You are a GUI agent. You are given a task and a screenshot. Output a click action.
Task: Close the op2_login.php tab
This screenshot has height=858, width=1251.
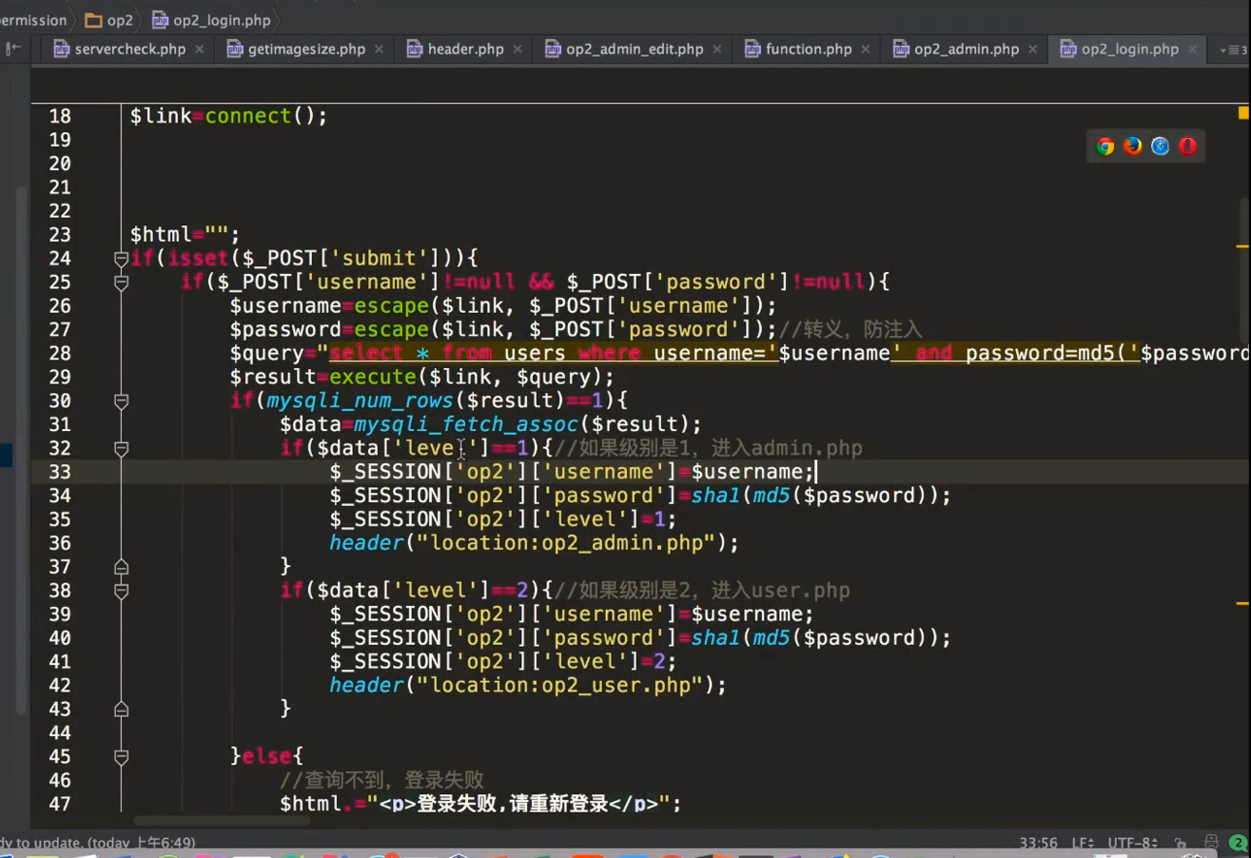coord(1192,49)
